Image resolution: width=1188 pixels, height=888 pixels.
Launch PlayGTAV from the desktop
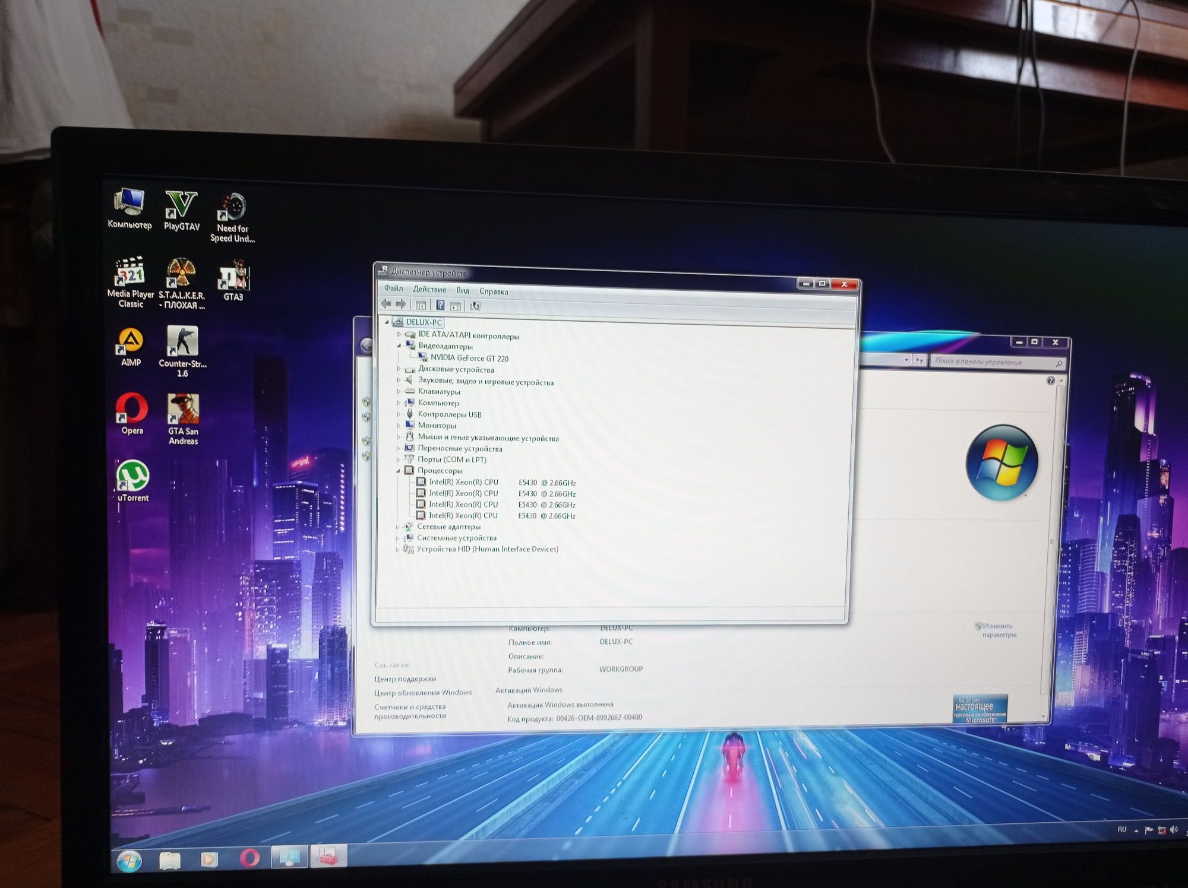pyautogui.click(x=181, y=211)
